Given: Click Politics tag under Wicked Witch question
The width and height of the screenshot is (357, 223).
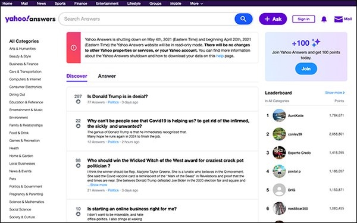Looking at the screenshot, I should tap(113, 190).
